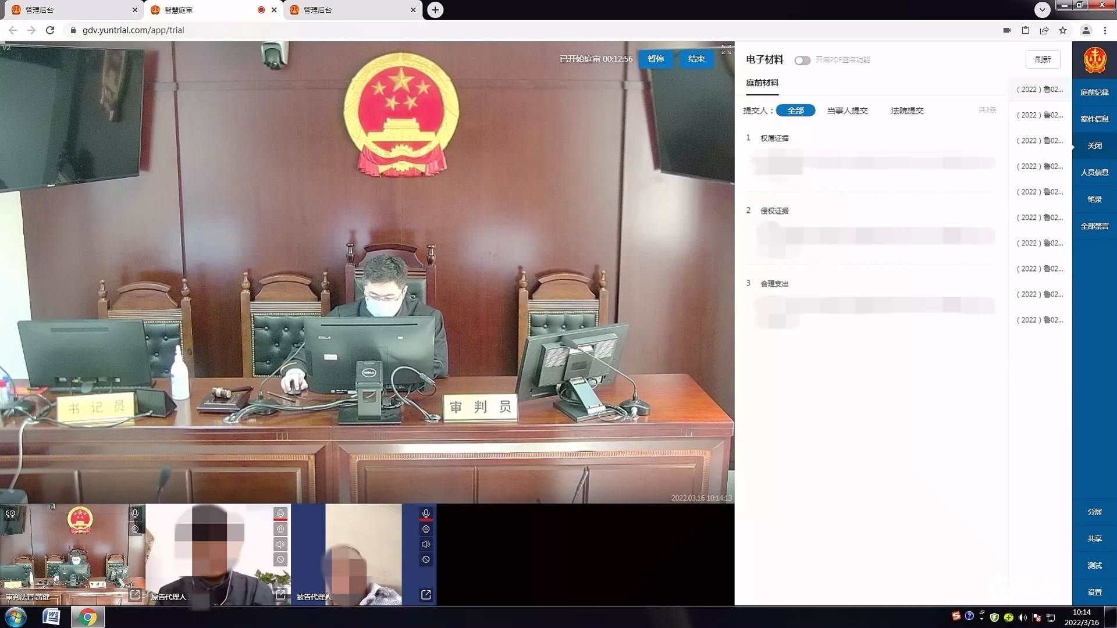
Task: Open 笔录 transcript sidebar item
Action: [1094, 199]
